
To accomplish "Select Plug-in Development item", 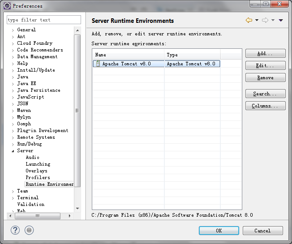I will pyautogui.click(x=43, y=130).
